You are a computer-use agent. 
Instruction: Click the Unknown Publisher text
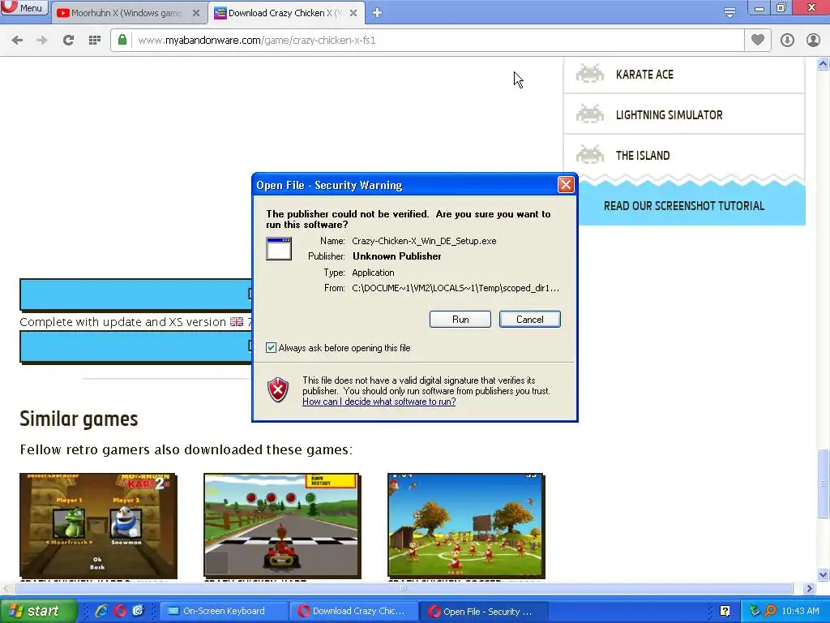coord(397,256)
